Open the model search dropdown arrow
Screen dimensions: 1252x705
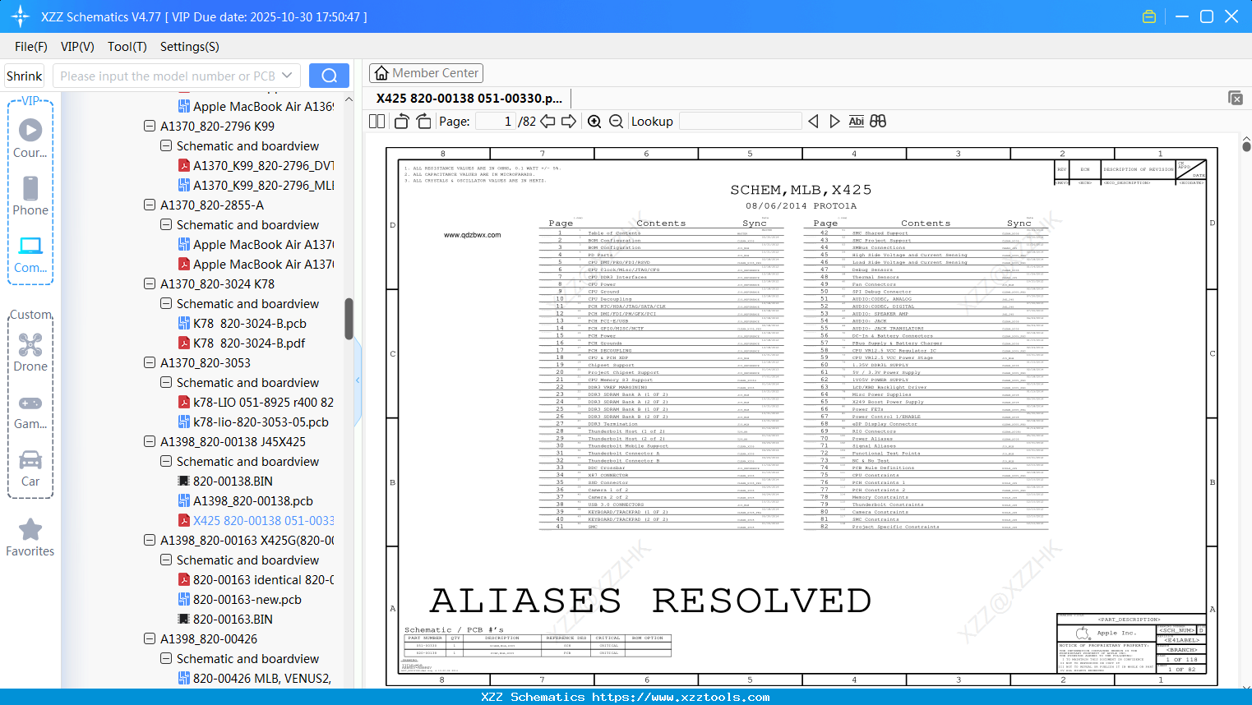[287, 76]
